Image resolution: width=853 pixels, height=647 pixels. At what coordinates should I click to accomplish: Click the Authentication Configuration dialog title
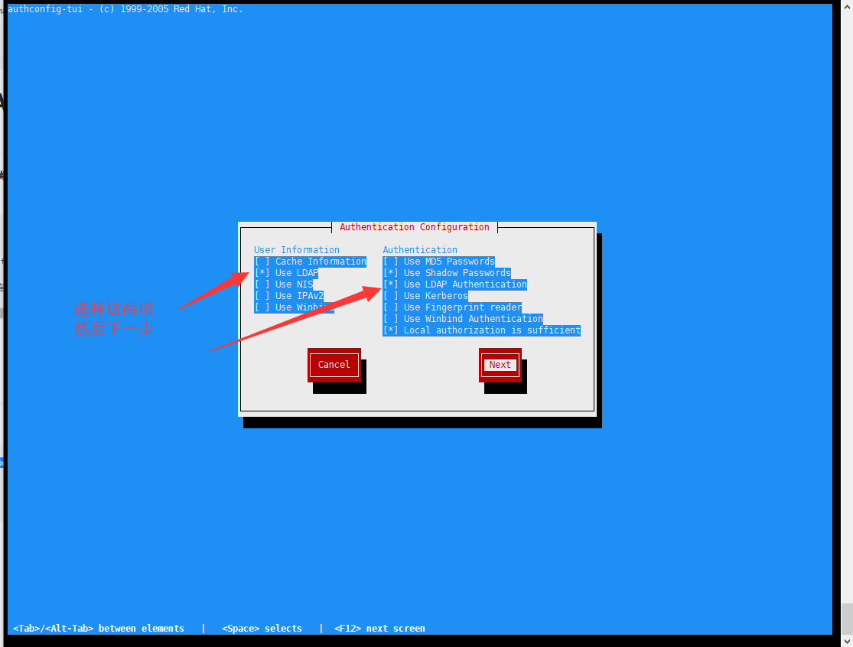415,227
